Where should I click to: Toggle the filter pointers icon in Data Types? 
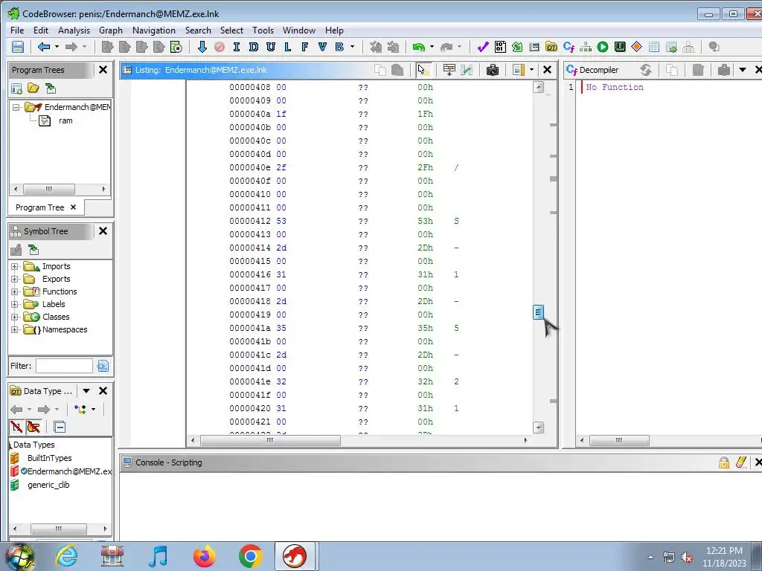33,428
